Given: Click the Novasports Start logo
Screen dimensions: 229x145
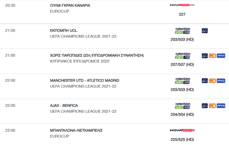Looking at the screenshot, I should 182,5.
